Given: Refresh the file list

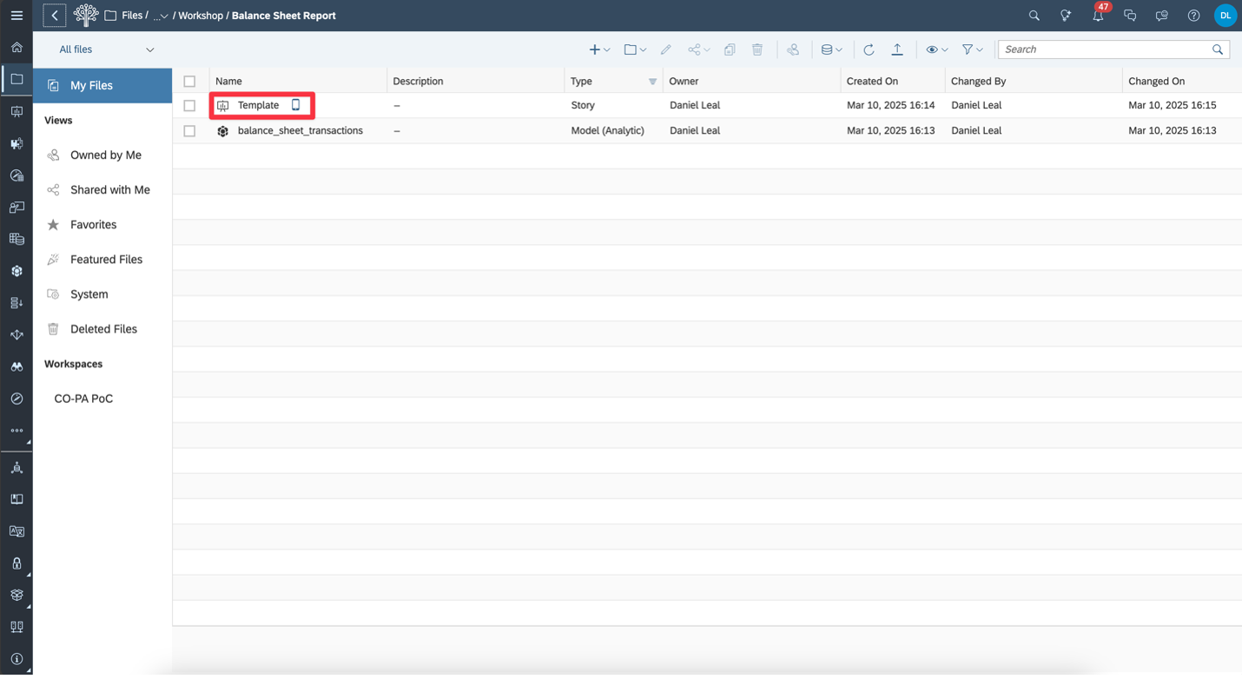Looking at the screenshot, I should tap(869, 49).
